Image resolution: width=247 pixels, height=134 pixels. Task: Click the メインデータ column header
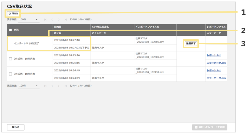point(134,33)
